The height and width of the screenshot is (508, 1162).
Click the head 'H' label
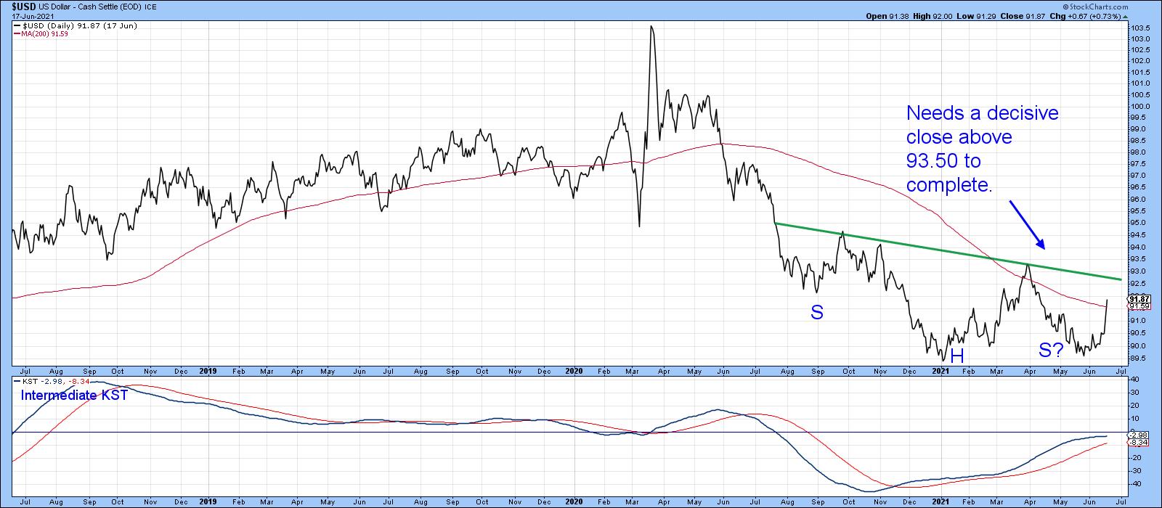tap(957, 355)
